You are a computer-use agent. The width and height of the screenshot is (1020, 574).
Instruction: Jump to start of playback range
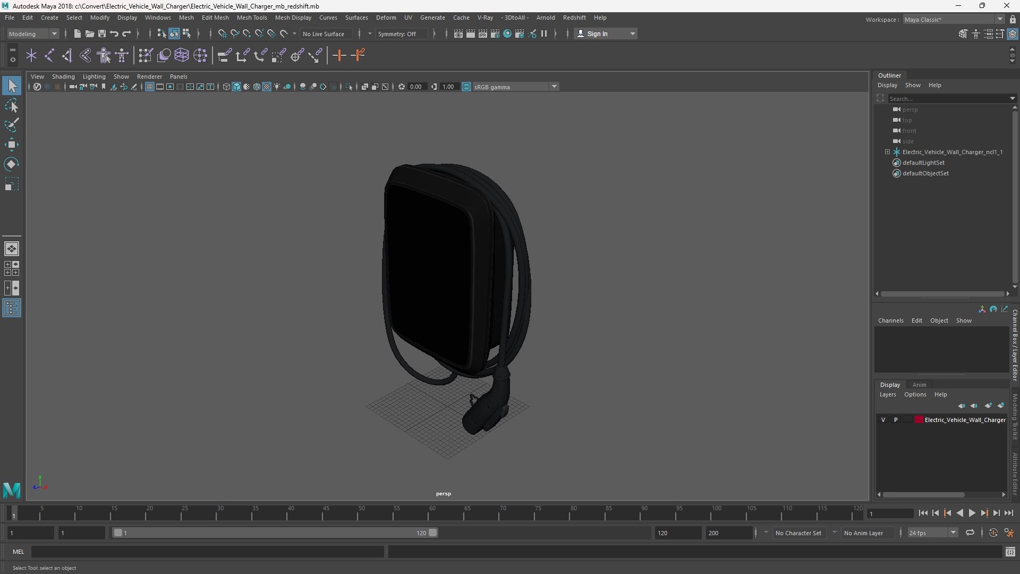[923, 513]
